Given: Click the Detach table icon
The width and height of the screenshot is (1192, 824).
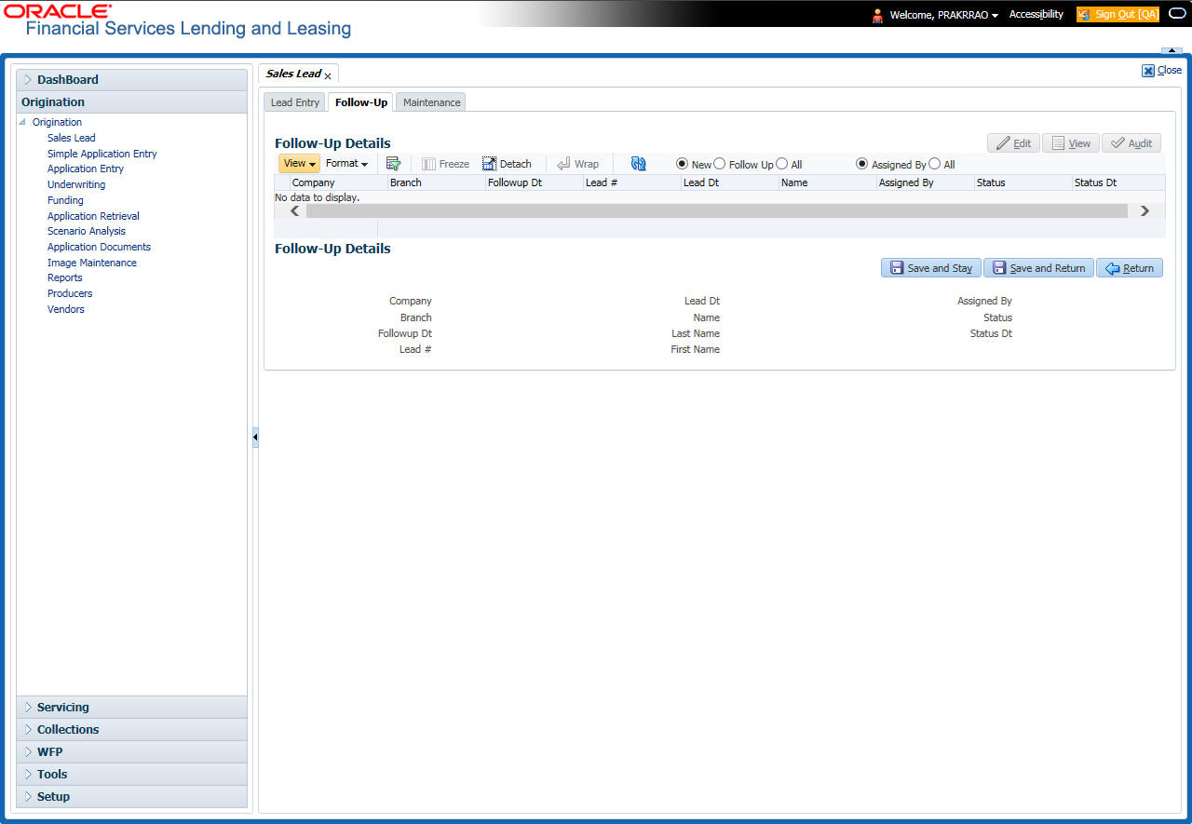Looking at the screenshot, I should click(x=507, y=164).
